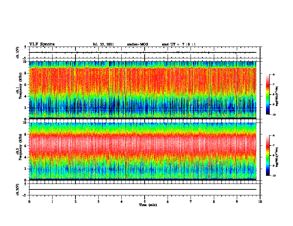Click the 'Time (min)' x-axis label
293x226 pixels.
point(148,205)
